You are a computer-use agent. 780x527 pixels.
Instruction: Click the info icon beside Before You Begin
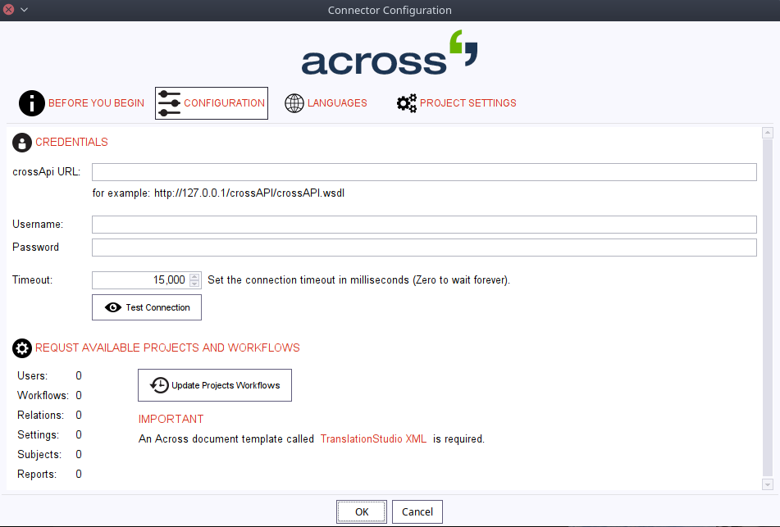[32, 103]
